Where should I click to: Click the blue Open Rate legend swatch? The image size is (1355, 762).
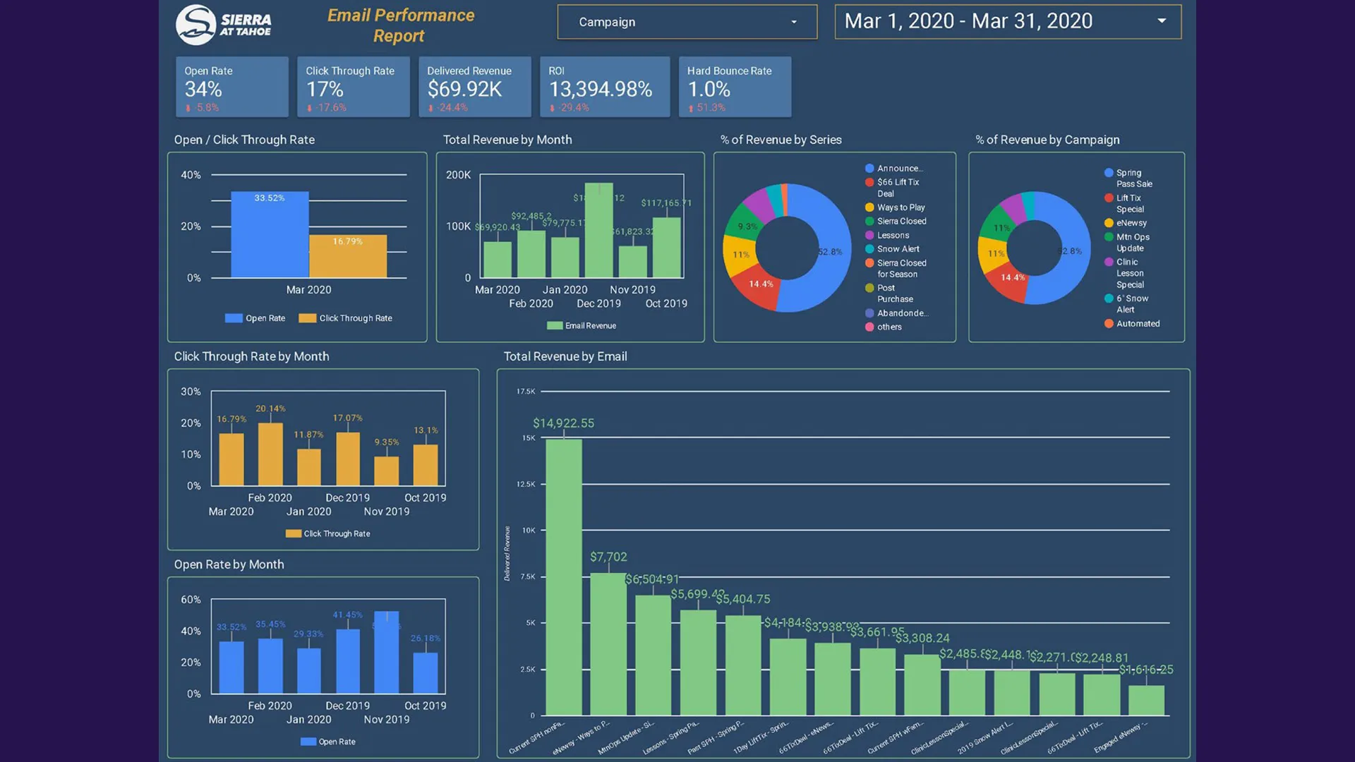point(234,318)
